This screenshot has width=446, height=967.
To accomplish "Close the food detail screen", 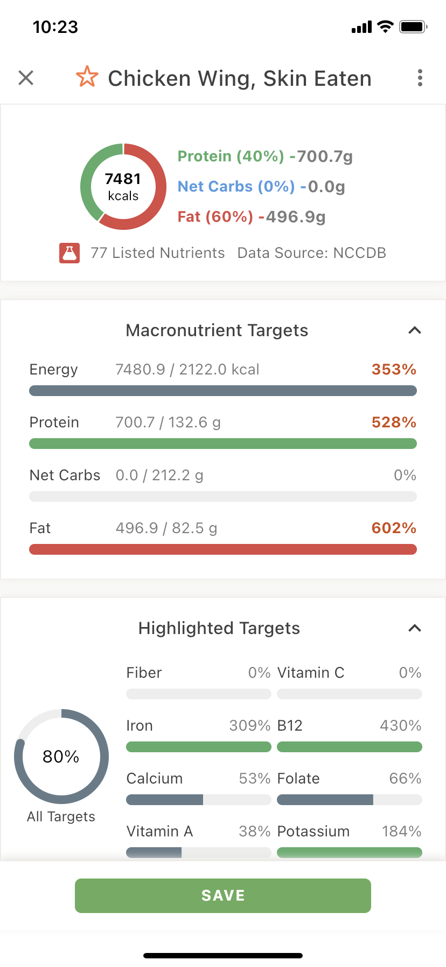I will click(x=26, y=78).
